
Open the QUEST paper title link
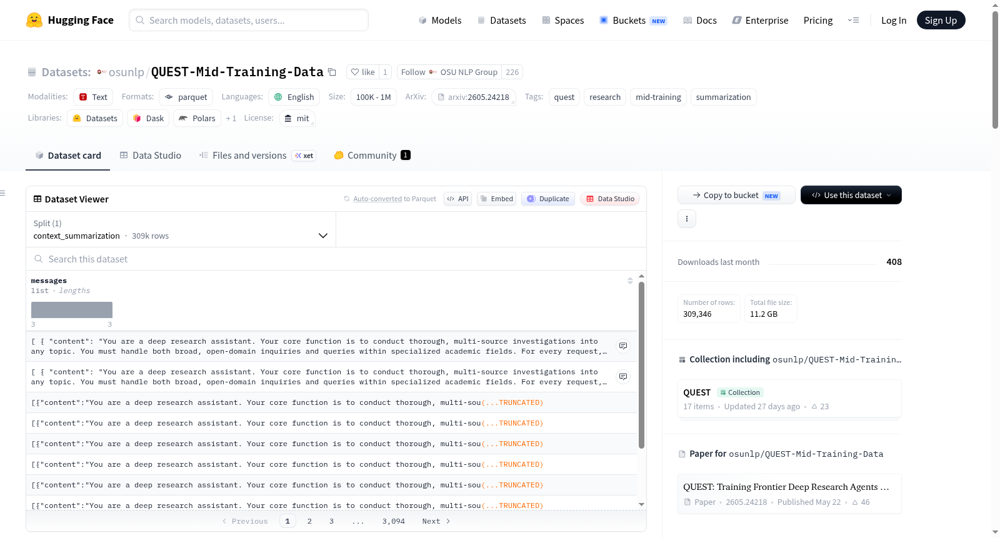(x=786, y=487)
